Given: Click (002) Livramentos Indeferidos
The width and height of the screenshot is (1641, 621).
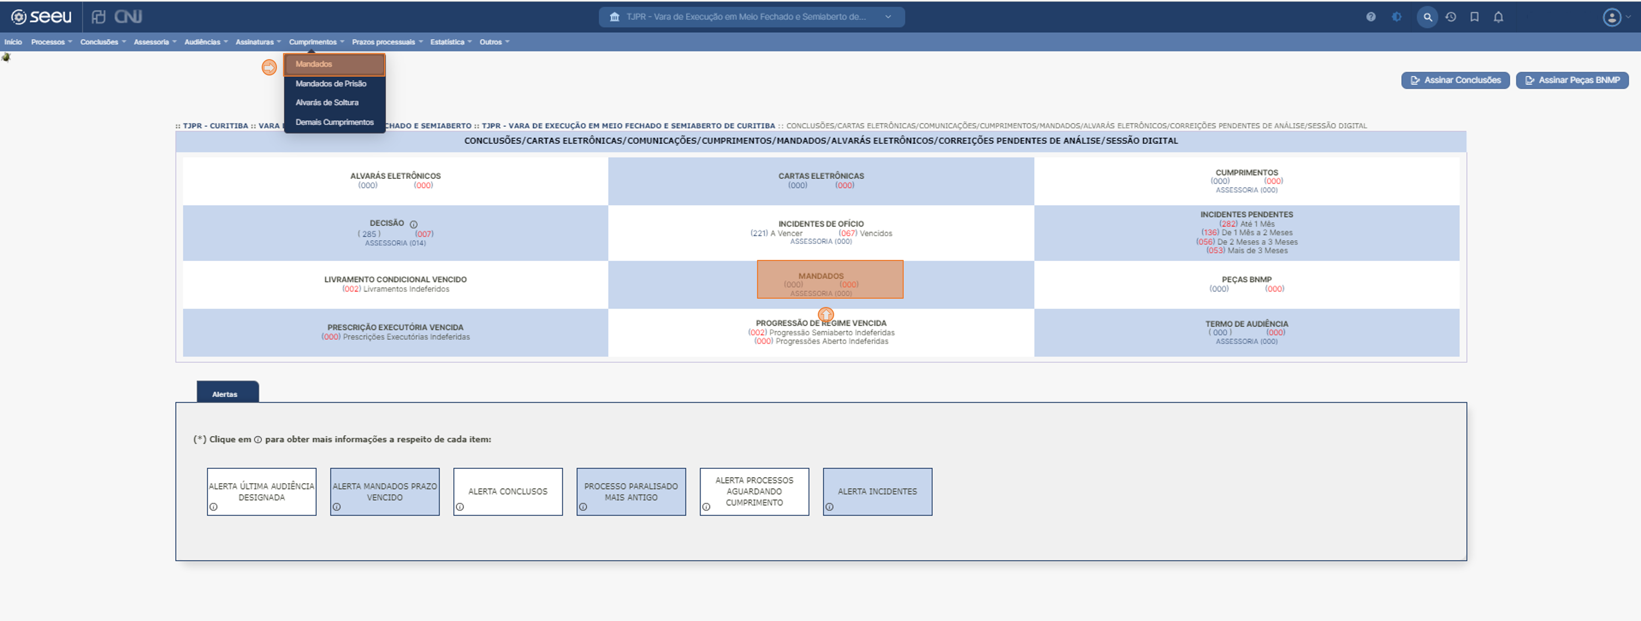Looking at the screenshot, I should coord(395,289).
